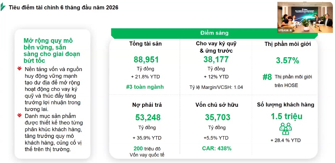Image resolution: width=335 pixels, height=163 pixels.
Task: Click the VPBANK IR name label on video
Action: pyautogui.click(x=285, y=30)
